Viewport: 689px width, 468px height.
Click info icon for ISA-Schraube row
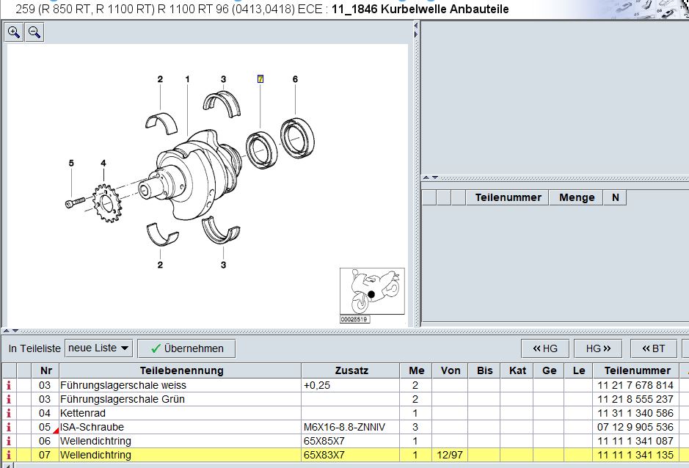[9, 427]
